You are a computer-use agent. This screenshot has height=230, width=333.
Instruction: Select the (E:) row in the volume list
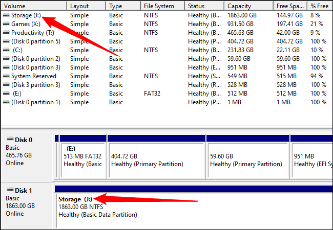click(167, 94)
